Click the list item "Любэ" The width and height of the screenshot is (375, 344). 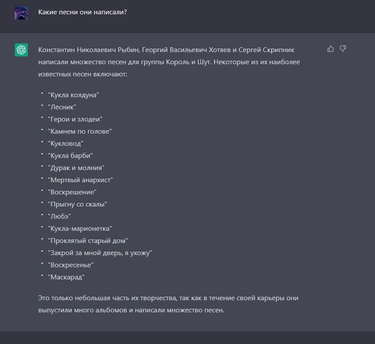click(59, 216)
